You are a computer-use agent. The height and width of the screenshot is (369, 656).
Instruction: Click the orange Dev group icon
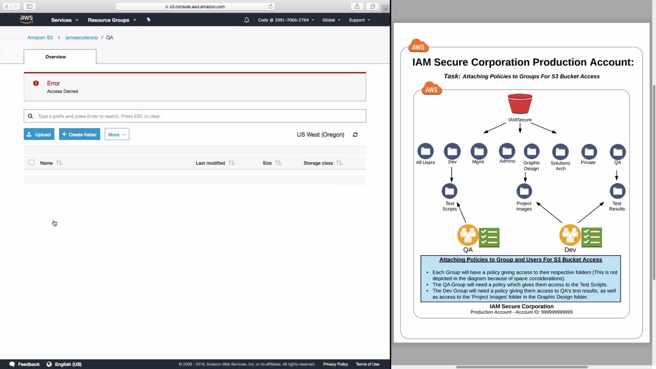point(570,235)
